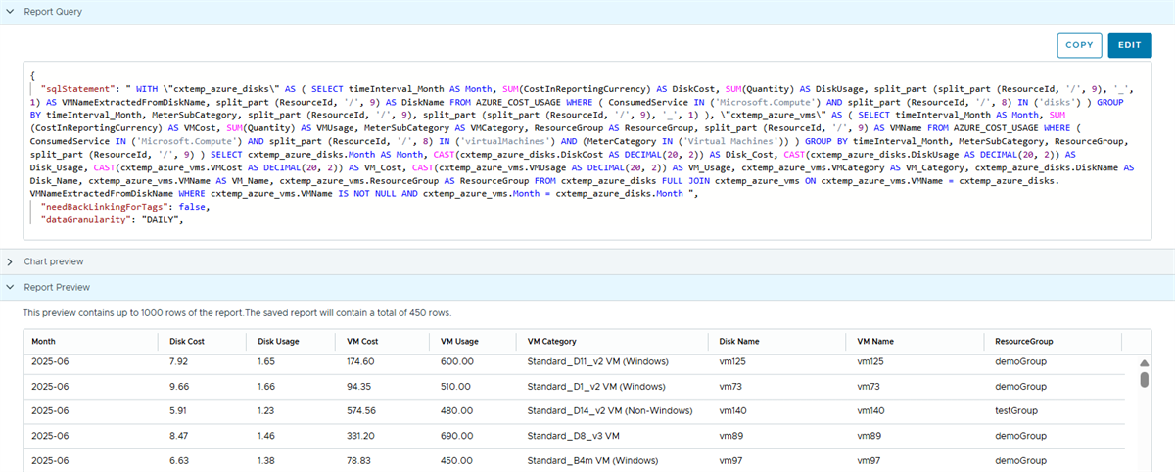Collapse the Report Preview section
Screen dimensions: 1175x472
click(x=10, y=287)
